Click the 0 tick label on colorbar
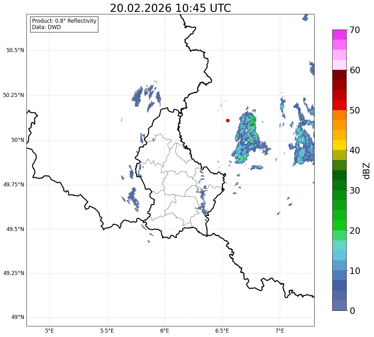This screenshot has height=337, width=374. (x=353, y=311)
